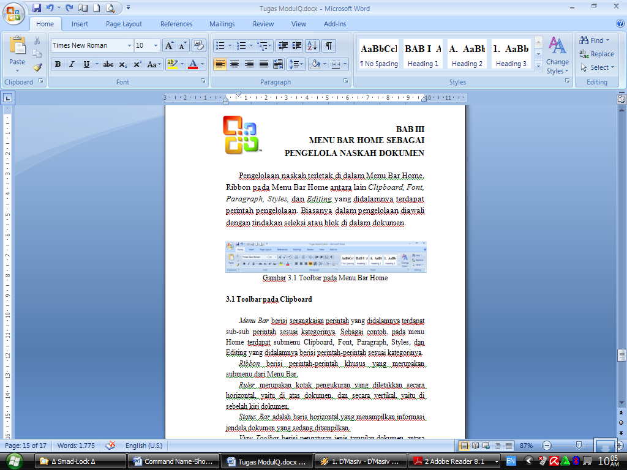Open the Insert tab
The image size is (627, 470).
80,24
